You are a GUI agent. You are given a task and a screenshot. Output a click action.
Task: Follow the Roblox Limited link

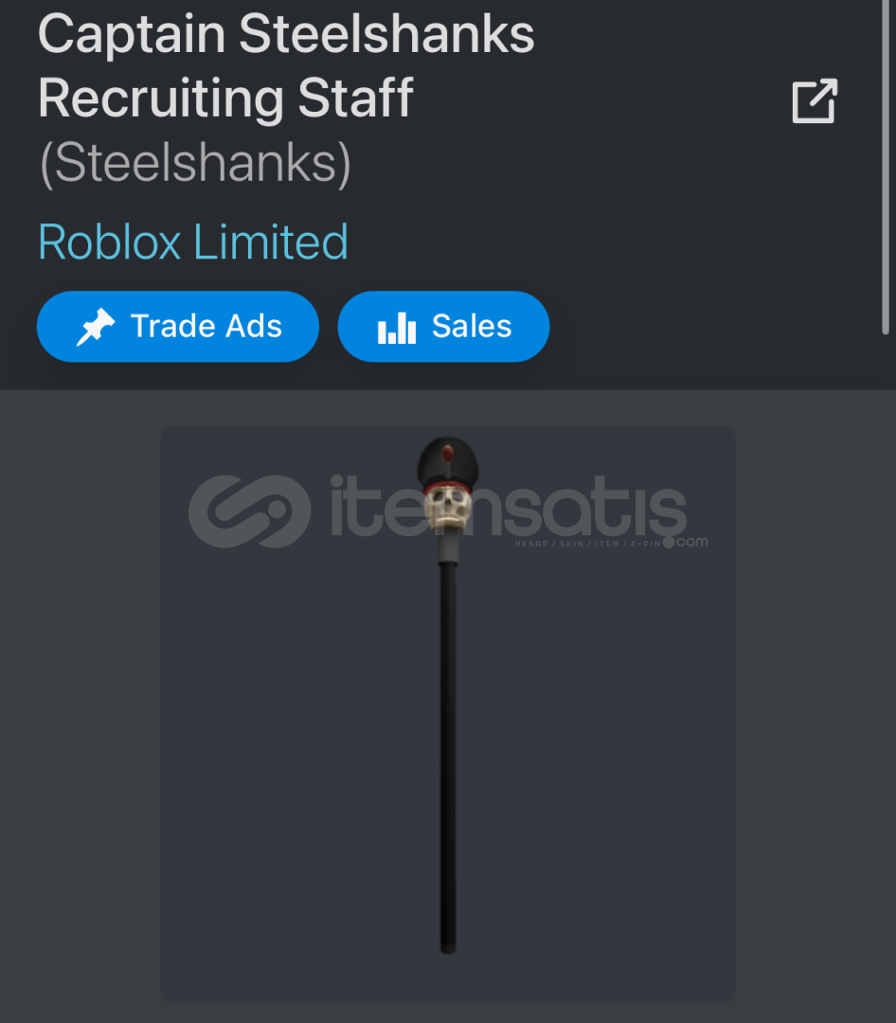click(x=193, y=242)
